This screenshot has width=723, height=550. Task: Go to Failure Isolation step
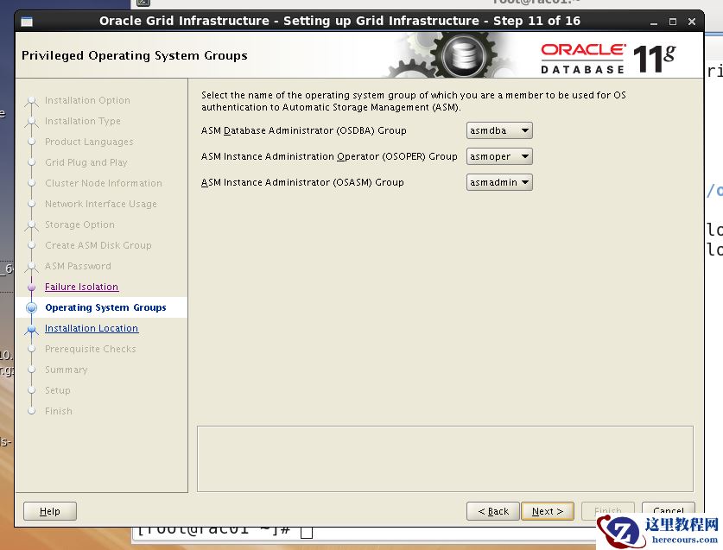pyautogui.click(x=81, y=287)
